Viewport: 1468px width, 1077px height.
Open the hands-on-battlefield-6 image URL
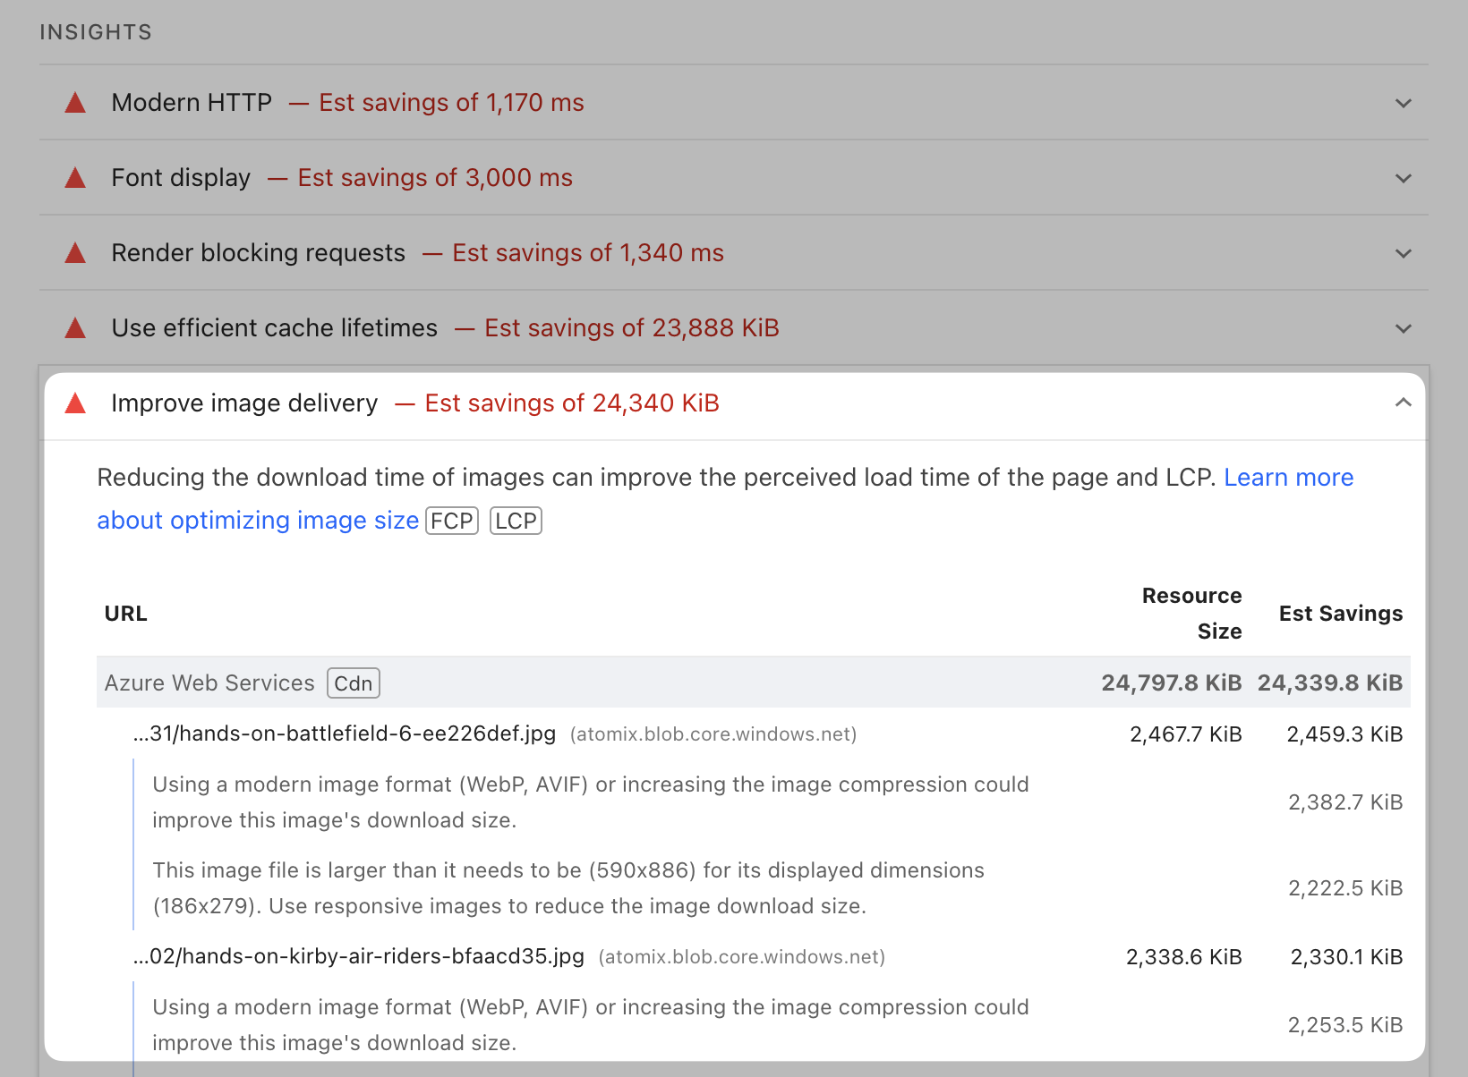345,734
